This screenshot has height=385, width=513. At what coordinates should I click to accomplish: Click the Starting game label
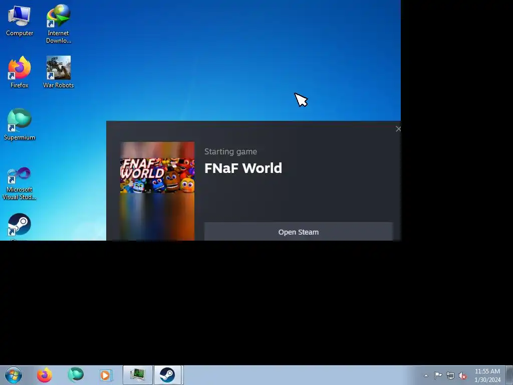pos(230,151)
